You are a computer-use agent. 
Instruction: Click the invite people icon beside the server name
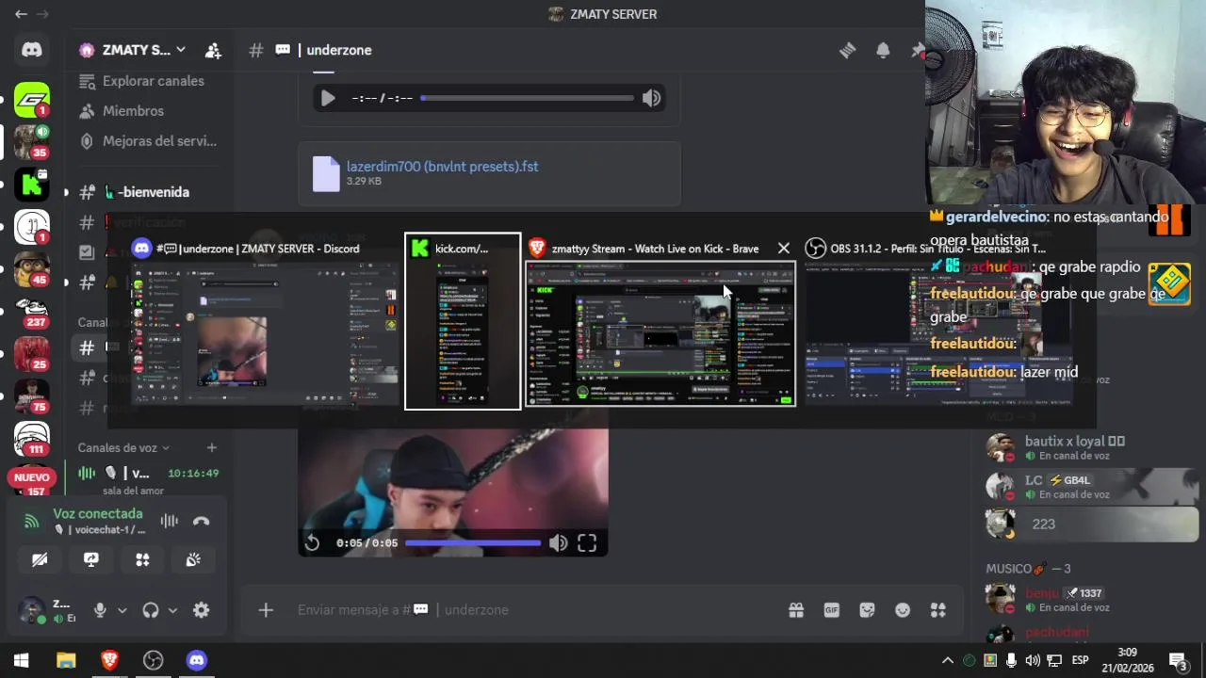[x=213, y=50]
